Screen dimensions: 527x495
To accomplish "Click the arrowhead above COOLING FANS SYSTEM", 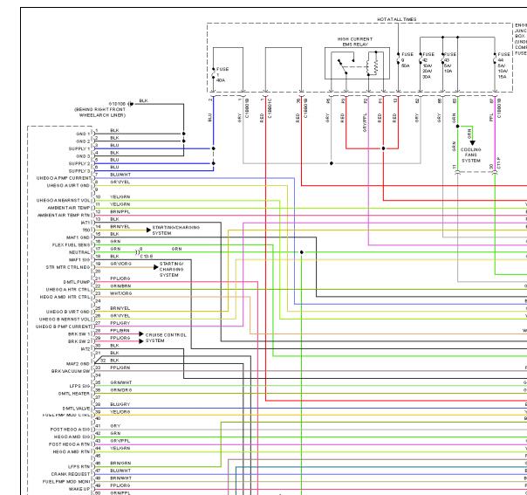I will (473, 143).
